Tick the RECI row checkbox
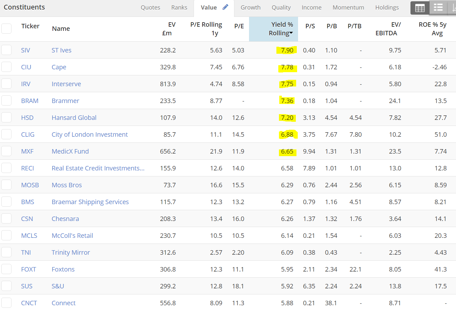 pos(6,168)
